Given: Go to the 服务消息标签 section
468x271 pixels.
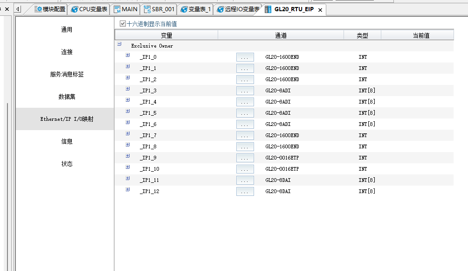Looking at the screenshot, I should tap(67, 74).
